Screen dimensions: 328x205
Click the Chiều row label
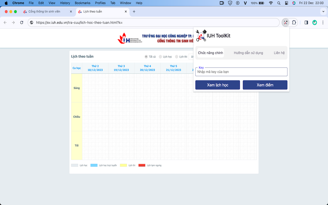[77, 117]
